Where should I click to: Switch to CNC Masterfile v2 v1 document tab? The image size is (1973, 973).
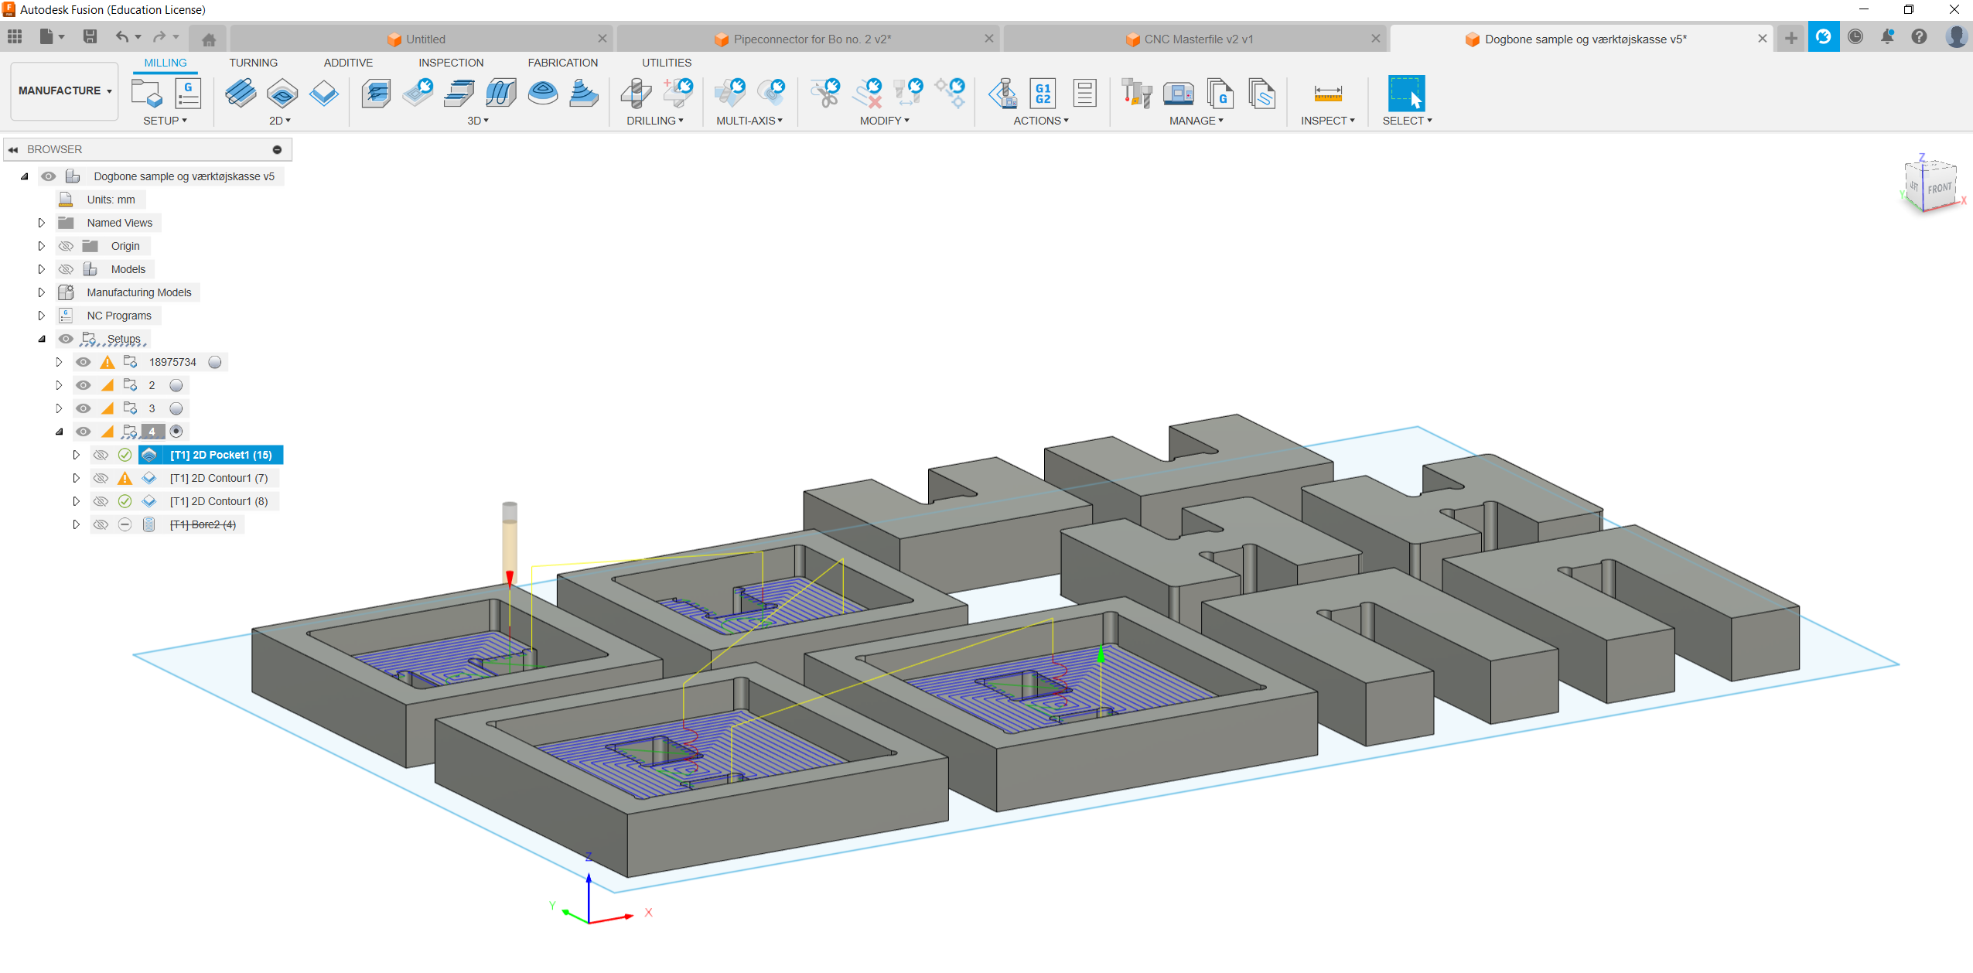(x=1197, y=39)
